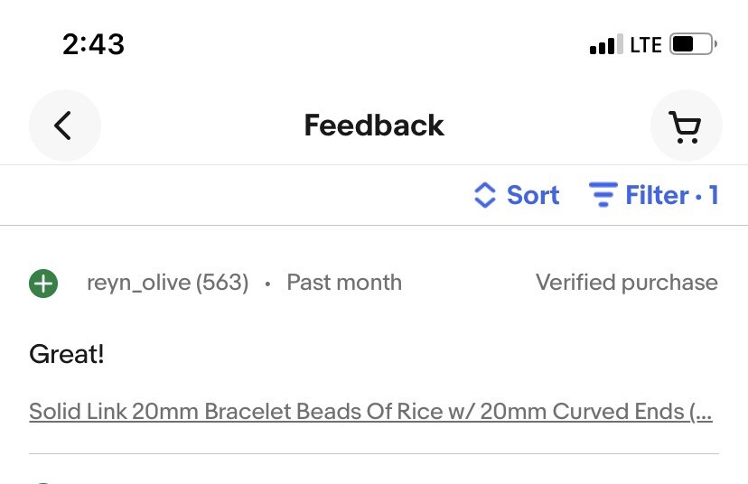This screenshot has height=484, width=748.
Task: Tap the back arrow button
Action: pos(65,126)
